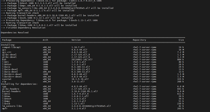The image size is (210, 112).
Task: Click the 884 k size value
Action: [181, 59]
